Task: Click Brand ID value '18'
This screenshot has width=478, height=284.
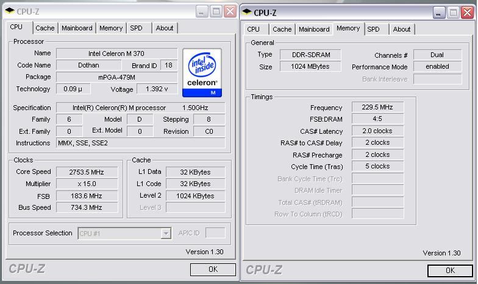Action: click(x=168, y=65)
